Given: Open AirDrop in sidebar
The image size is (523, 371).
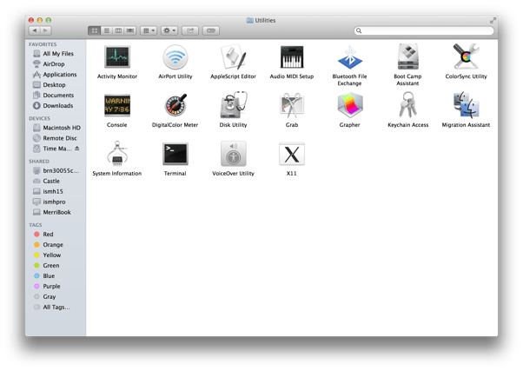Looking at the screenshot, I should (x=56, y=64).
